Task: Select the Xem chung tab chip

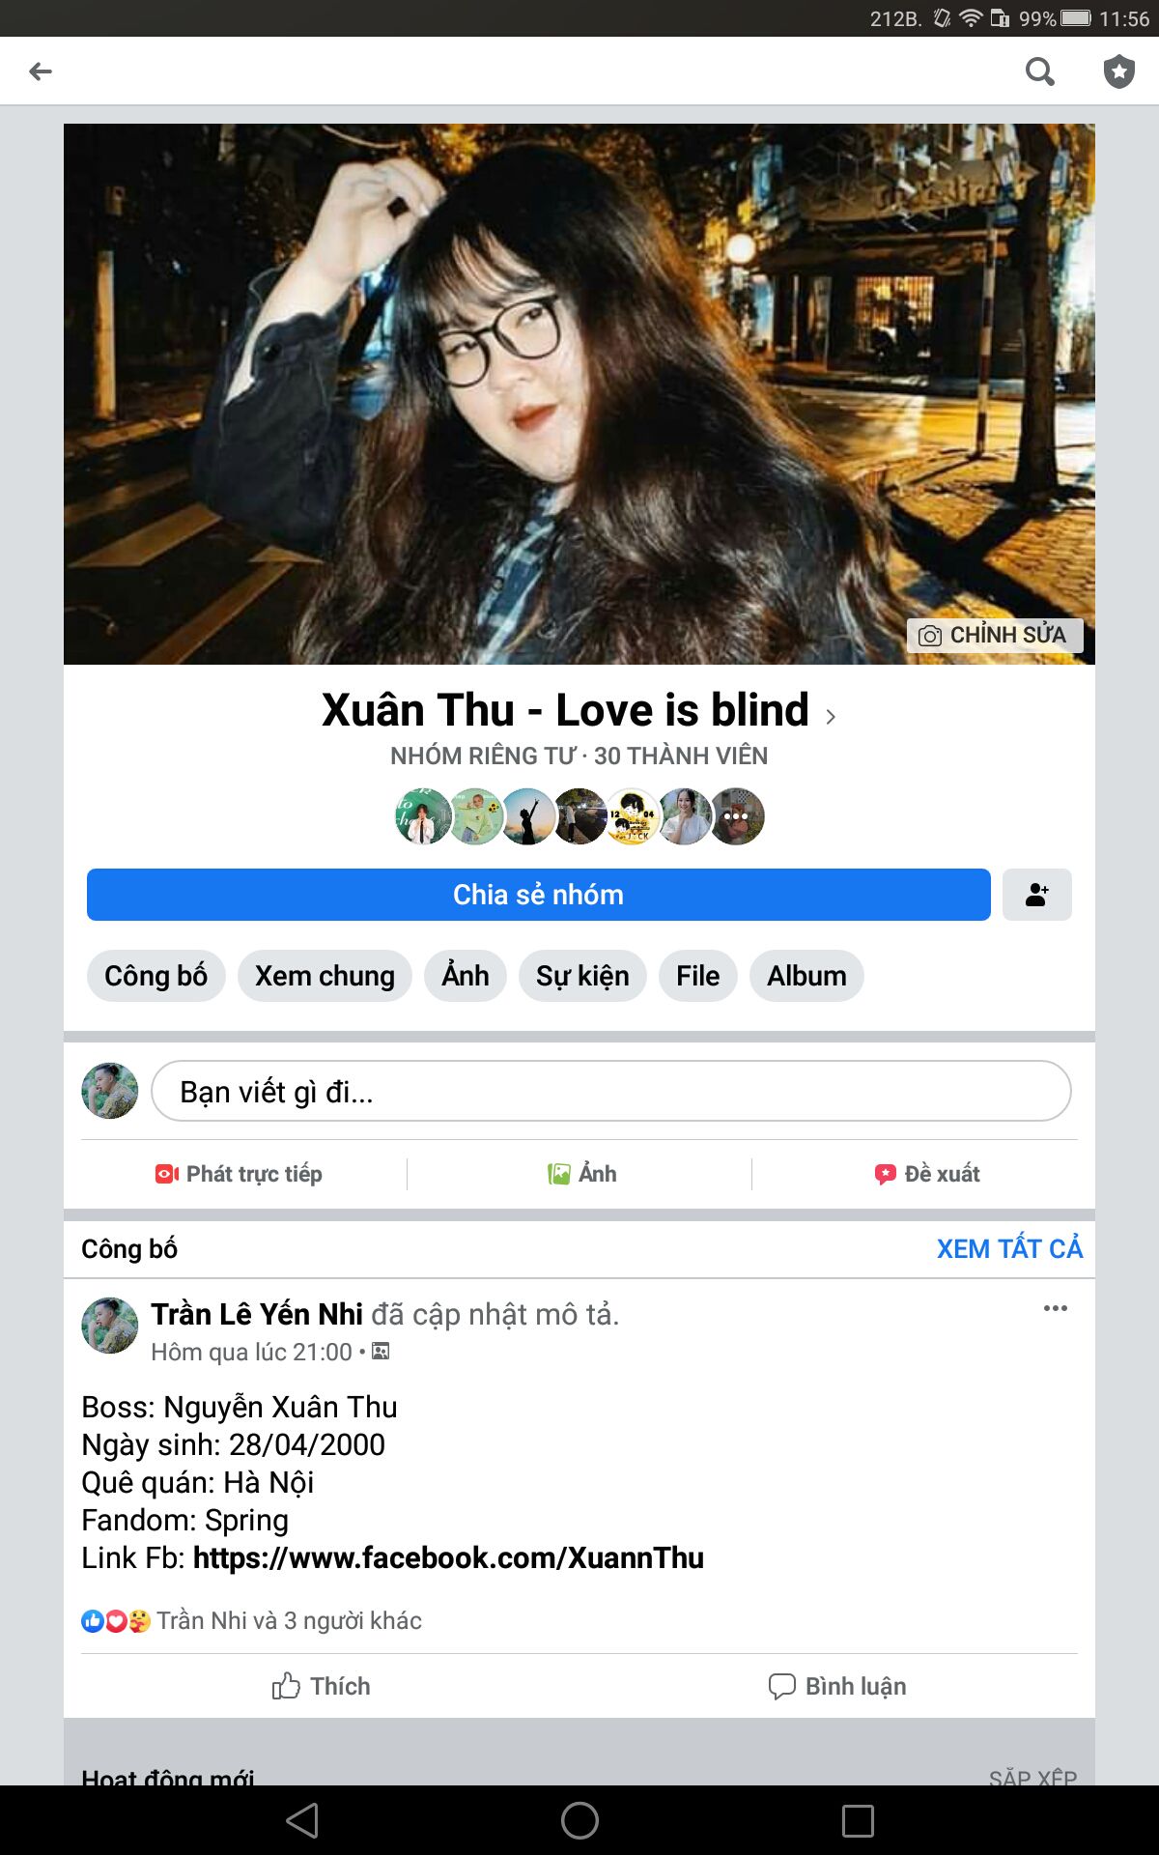Action: click(x=325, y=976)
